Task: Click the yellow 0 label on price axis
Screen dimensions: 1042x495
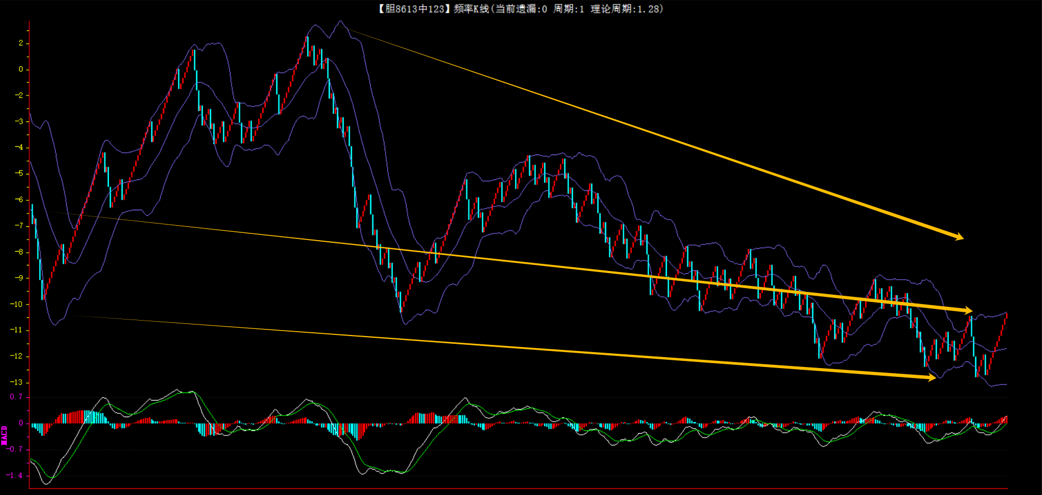Action: (x=21, y=70)
